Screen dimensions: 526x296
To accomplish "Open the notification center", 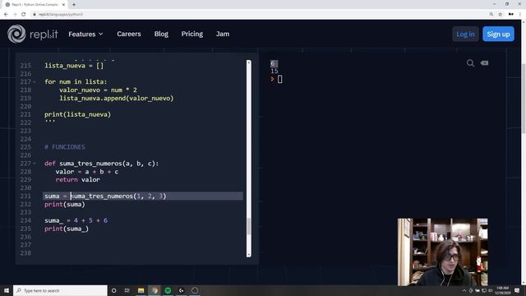I will (517, 290).
